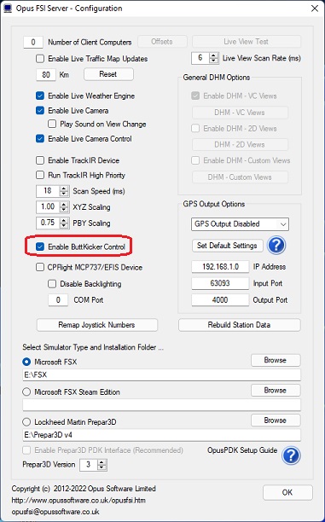Image resolution: width=325 pixels, height=522 pixels.
Task: Decrease XYZ Scaling value
Action: point(64,210)
